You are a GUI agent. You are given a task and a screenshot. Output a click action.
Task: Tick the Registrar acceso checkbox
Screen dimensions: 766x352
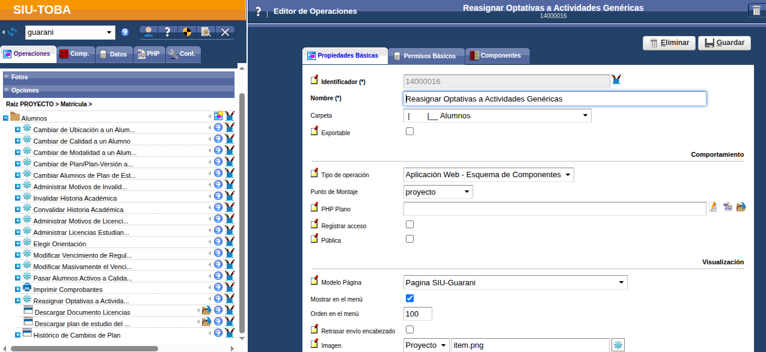410,225
